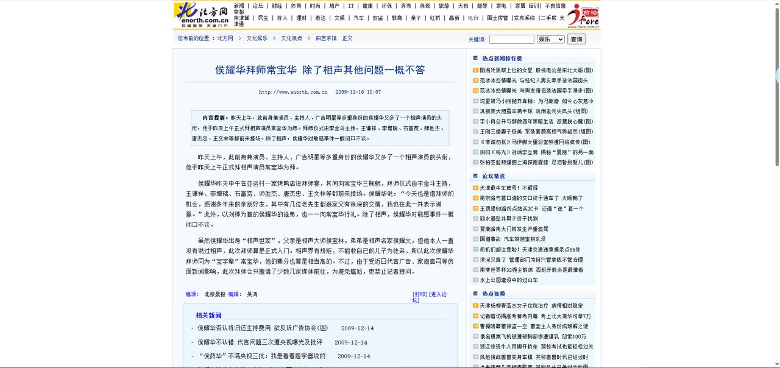Open the 论坛 navigation item

258,6
